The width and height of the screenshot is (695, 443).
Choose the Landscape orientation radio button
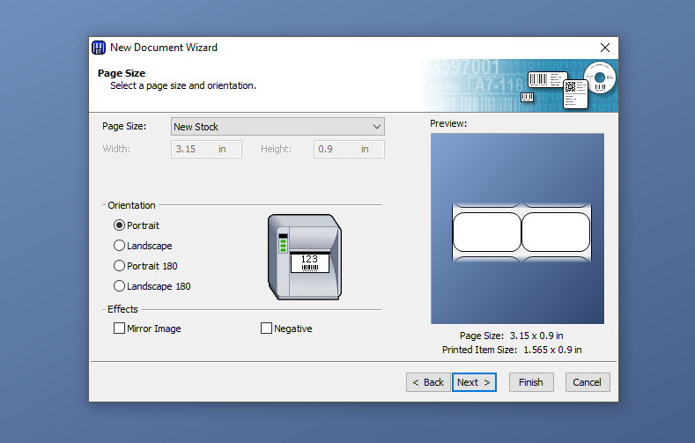pos(120,246)
